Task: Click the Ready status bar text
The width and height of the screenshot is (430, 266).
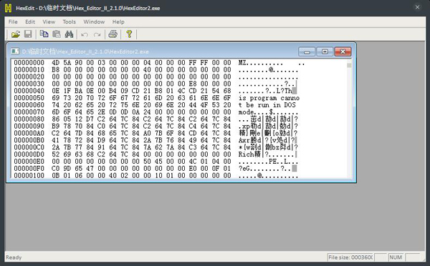Action: tap(14, 257)
